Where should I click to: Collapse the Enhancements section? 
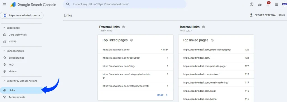[13, 51]
